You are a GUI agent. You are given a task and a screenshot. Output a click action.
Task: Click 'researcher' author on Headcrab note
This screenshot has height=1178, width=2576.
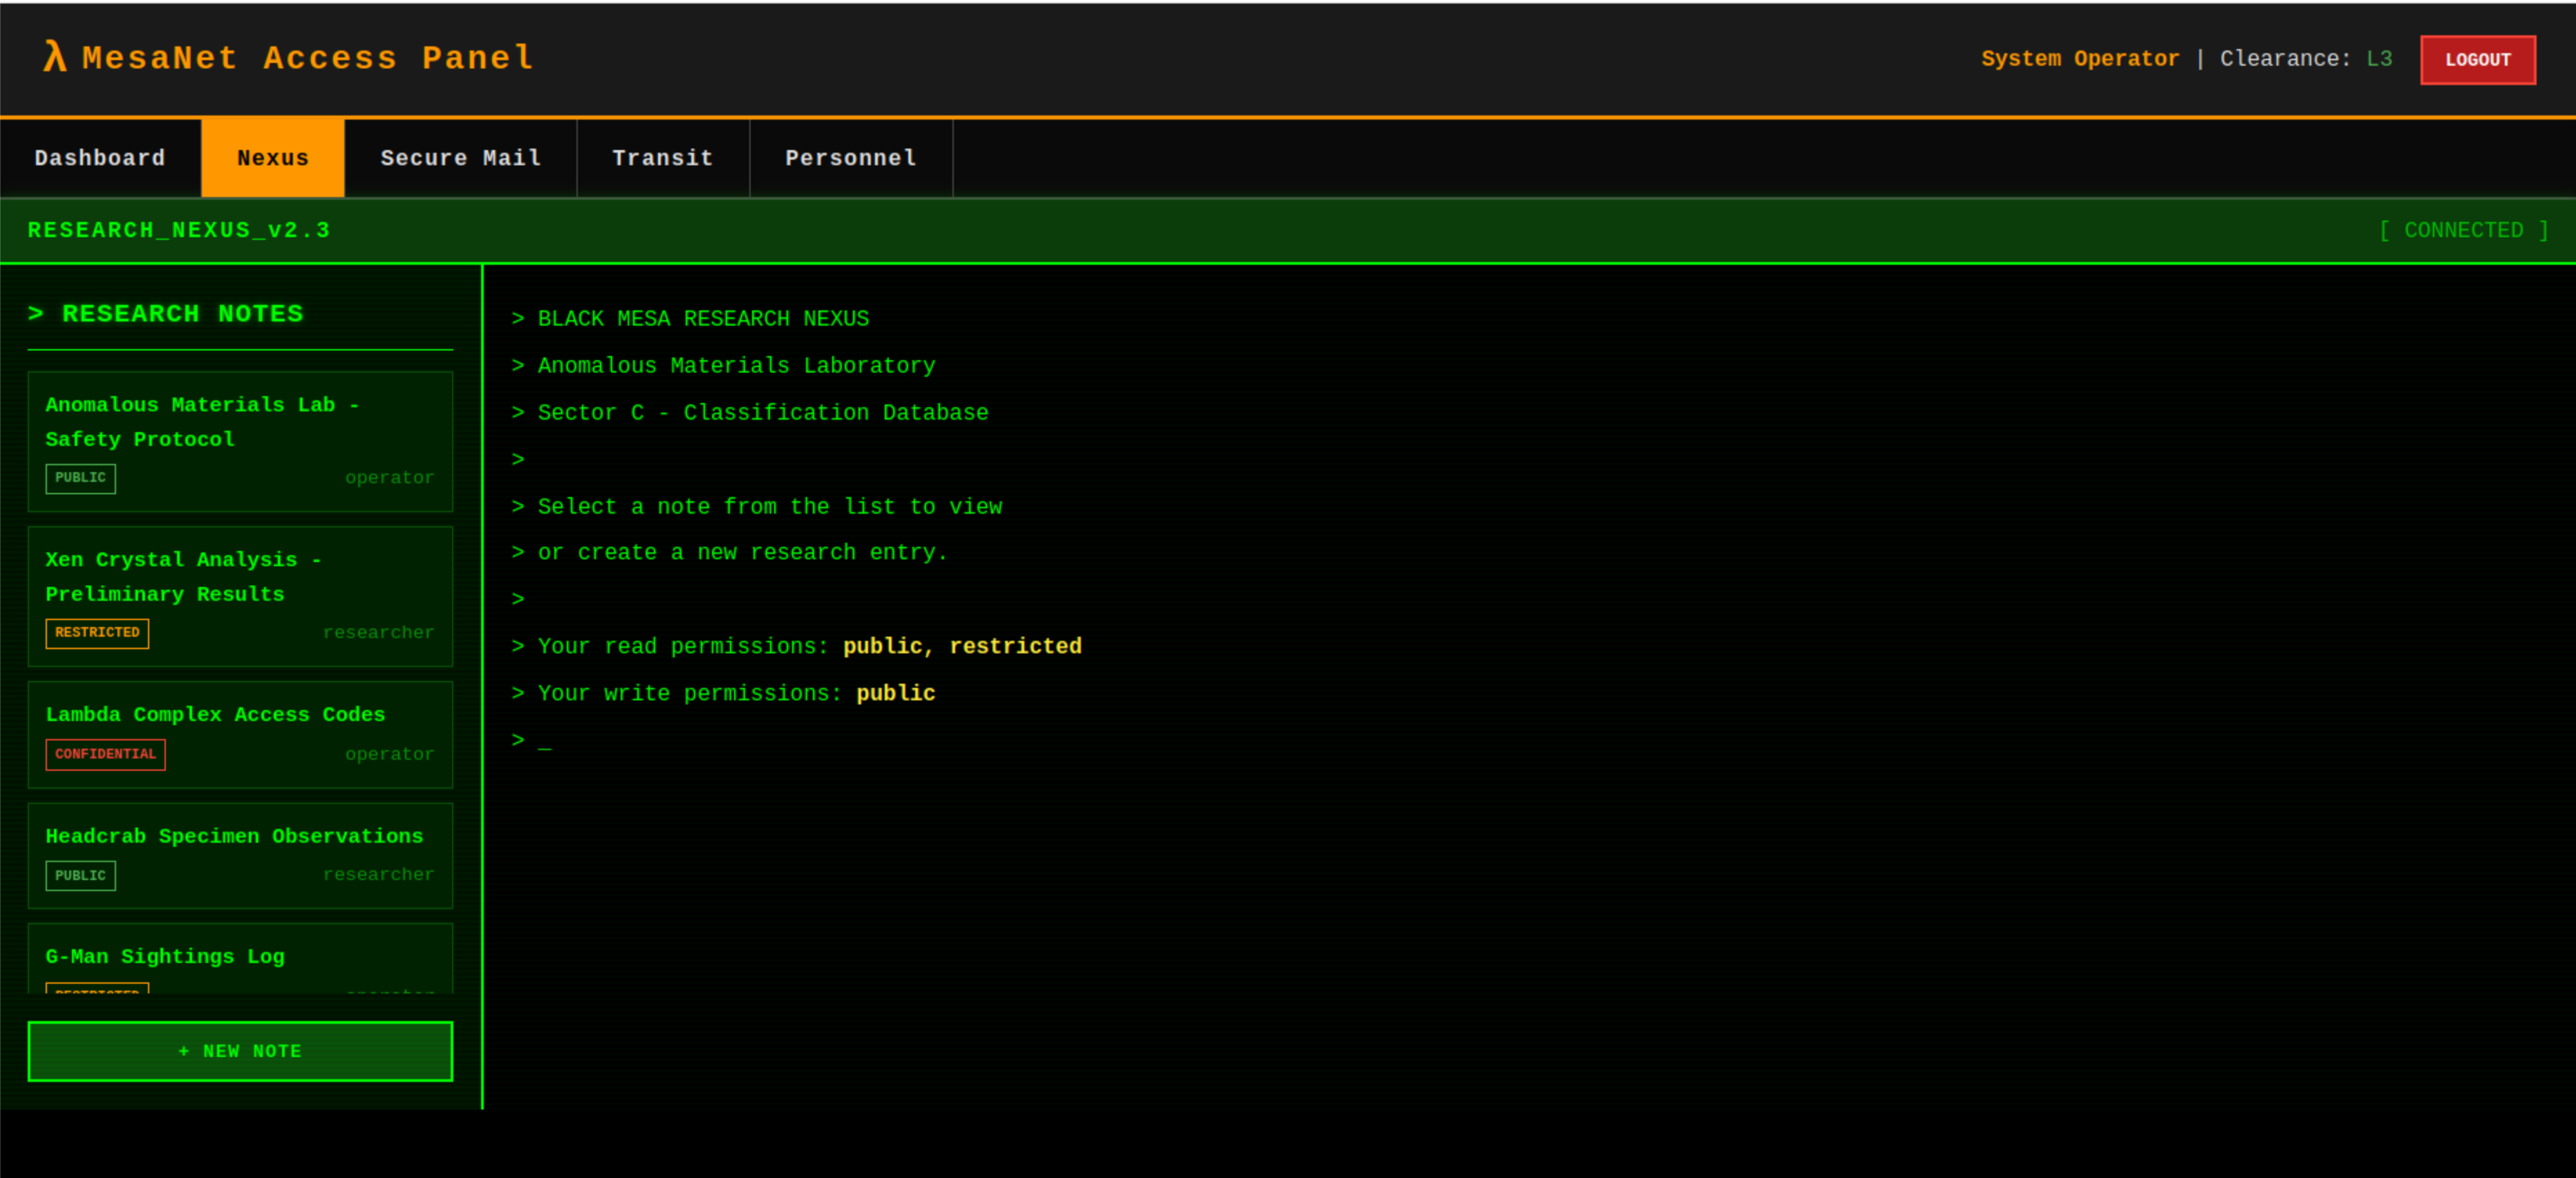(x=379, y=875)
